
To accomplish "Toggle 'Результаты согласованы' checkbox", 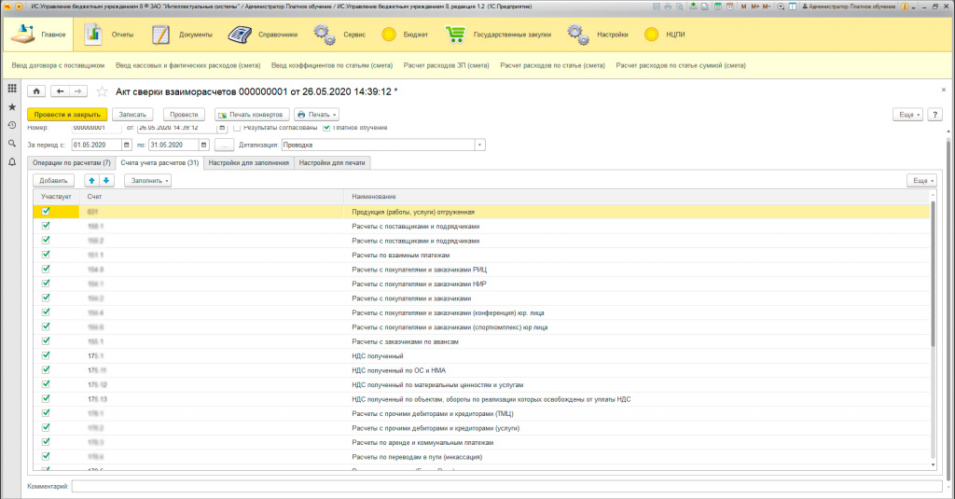I will click(x=237, y=128).
